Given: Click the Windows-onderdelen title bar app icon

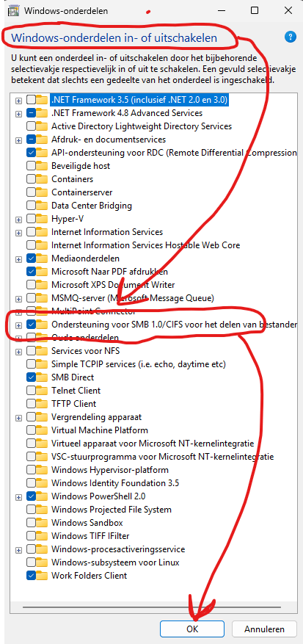Looking at the screenshot, I should [x=14, y=10].
